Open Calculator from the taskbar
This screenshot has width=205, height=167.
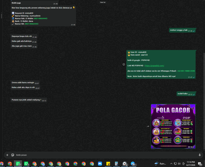click(116, 164)
